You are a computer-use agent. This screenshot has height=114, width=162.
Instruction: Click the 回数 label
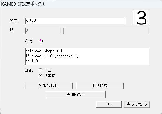click(29, 70)
